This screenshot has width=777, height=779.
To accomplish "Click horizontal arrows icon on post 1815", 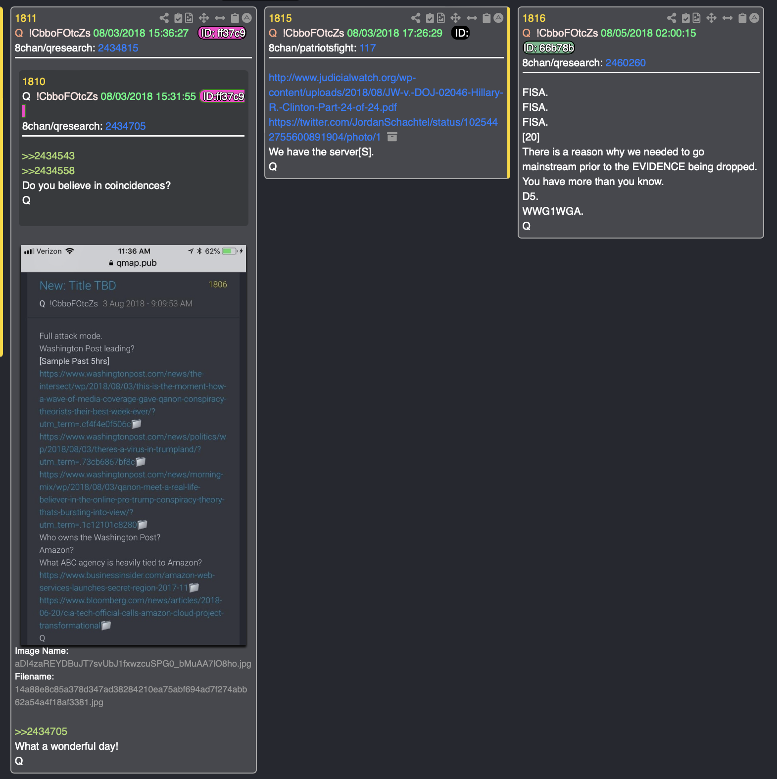I will [x=472, y=18].
